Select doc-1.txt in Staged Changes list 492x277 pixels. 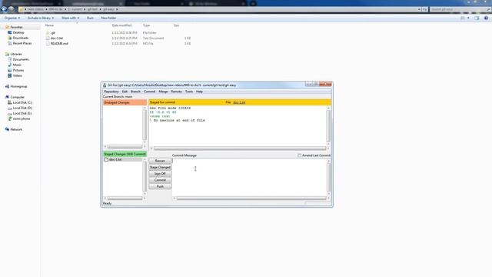115,159
